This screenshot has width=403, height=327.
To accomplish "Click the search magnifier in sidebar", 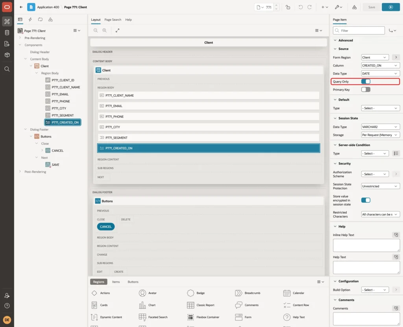I will pyautogui.click(x=7, y=69).
